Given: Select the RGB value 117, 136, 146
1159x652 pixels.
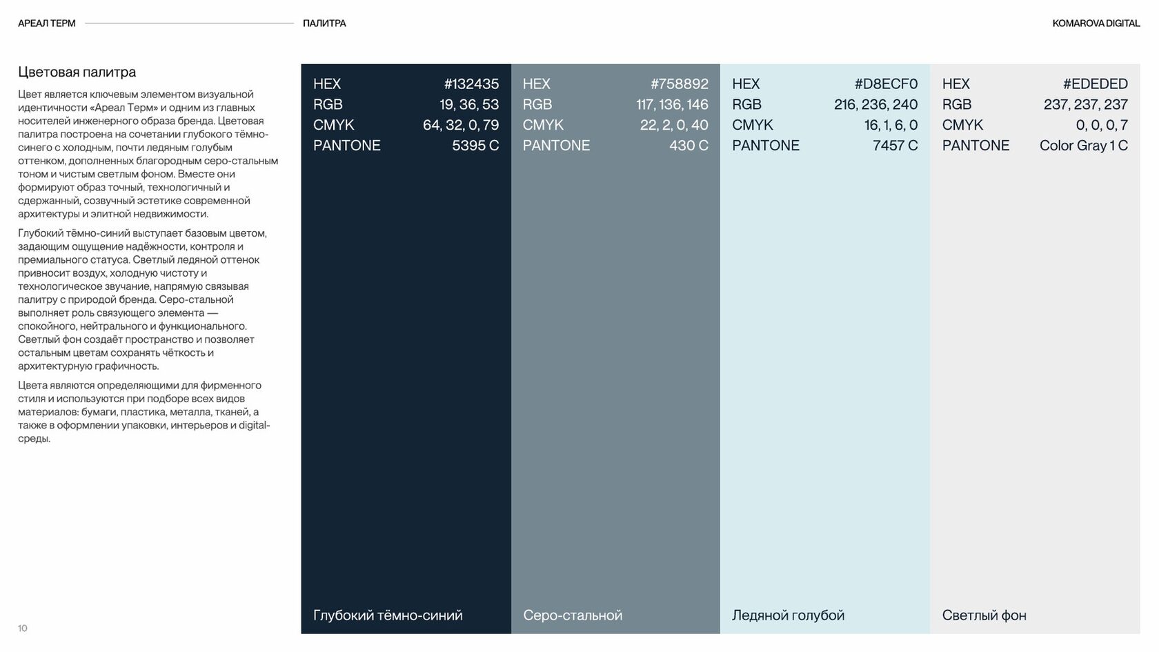Looking at the screenshot, I should click(x=672, y=105).
